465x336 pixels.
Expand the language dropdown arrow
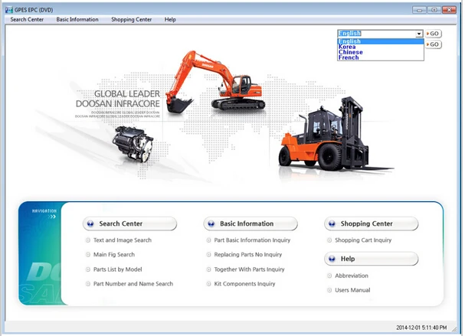coord(419,34)
